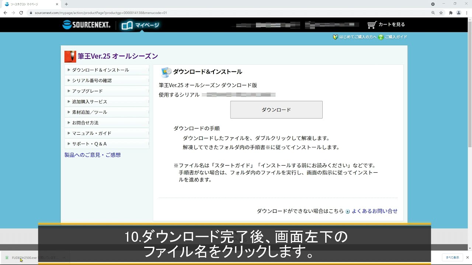Image resolution: width=472 pixels, height=265 pixels.
Task: Go forward in browser
Action: (13, 13)
